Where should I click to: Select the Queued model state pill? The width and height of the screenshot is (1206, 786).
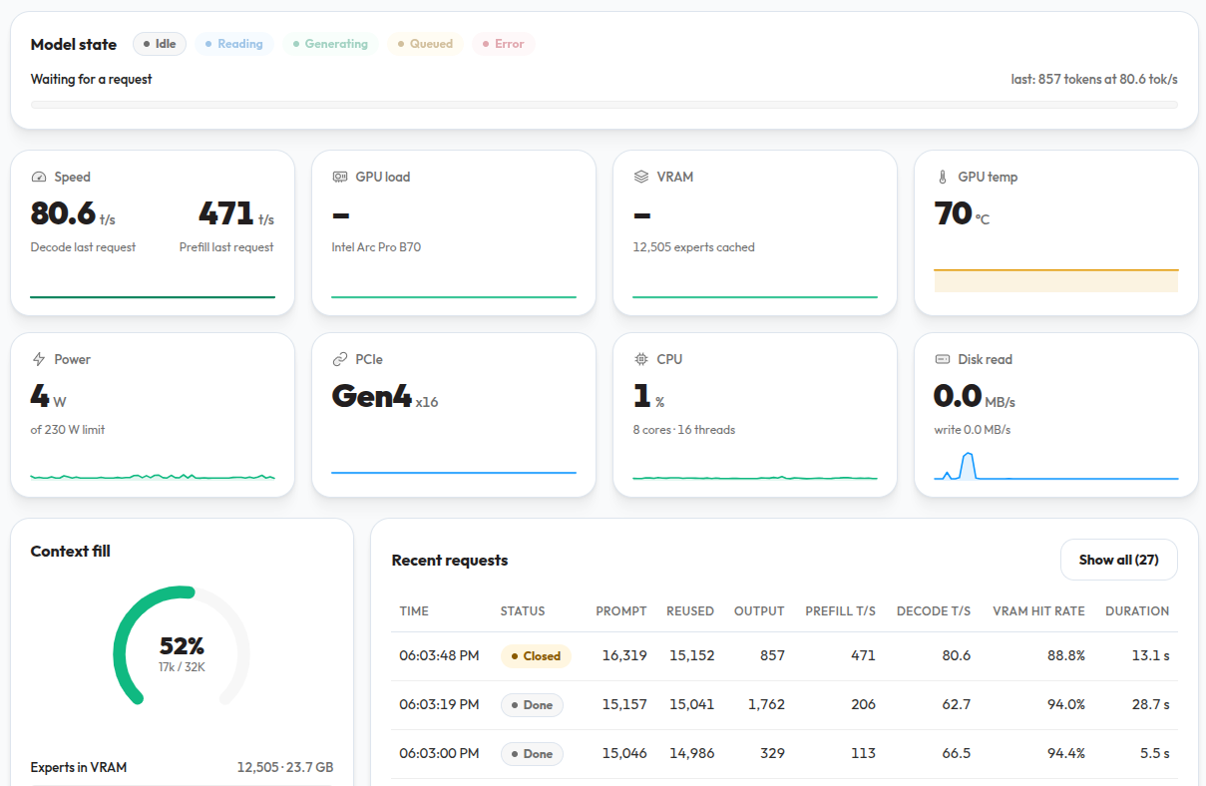[425, 44]
